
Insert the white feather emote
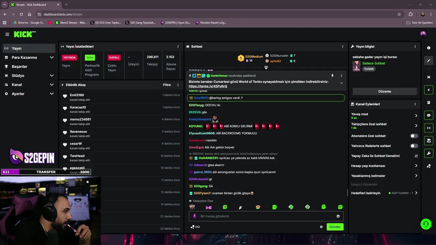coord(240,207)
